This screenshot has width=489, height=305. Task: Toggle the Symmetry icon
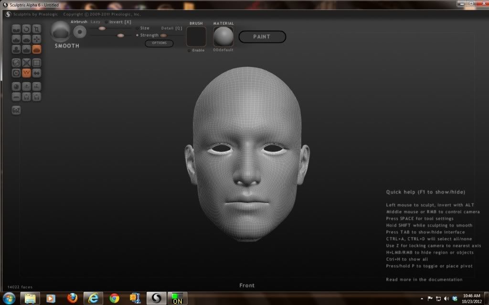pos(37,73)
